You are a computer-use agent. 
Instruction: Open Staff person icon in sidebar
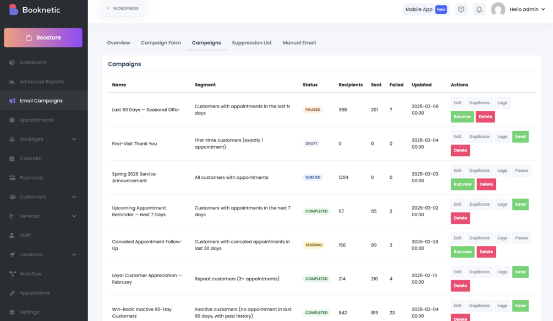[12, 235]
